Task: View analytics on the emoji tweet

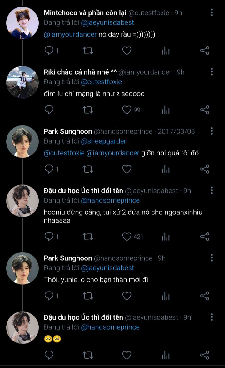Action: click(x=166, y=355)
